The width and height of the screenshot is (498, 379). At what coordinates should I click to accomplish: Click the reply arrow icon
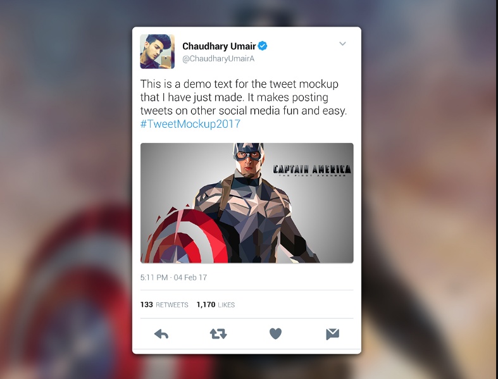(161, 334)
